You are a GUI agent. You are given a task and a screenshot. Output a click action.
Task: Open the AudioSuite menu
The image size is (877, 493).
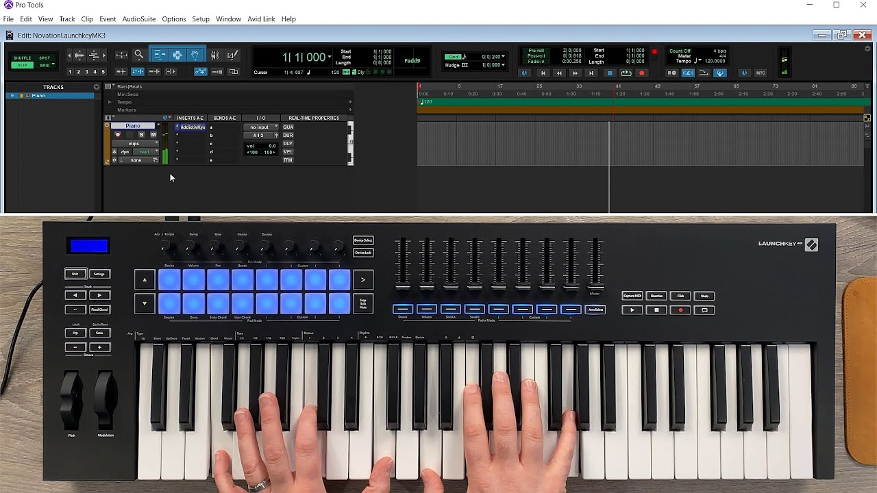coord(139,18)
